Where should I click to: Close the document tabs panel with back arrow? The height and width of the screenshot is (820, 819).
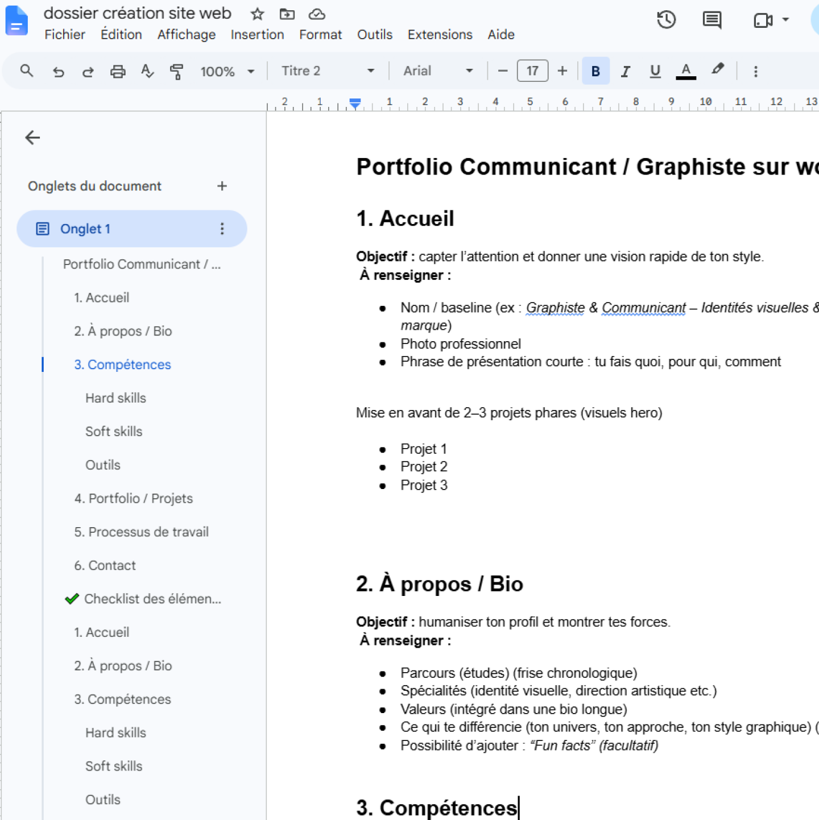(32, 138)
